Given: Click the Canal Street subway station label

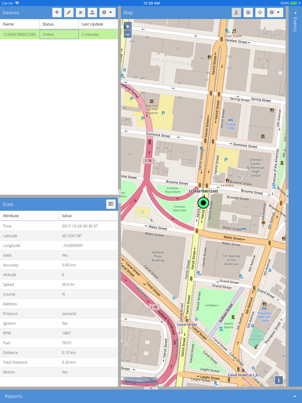Looking at the screenshot, I should pos(187,324).
